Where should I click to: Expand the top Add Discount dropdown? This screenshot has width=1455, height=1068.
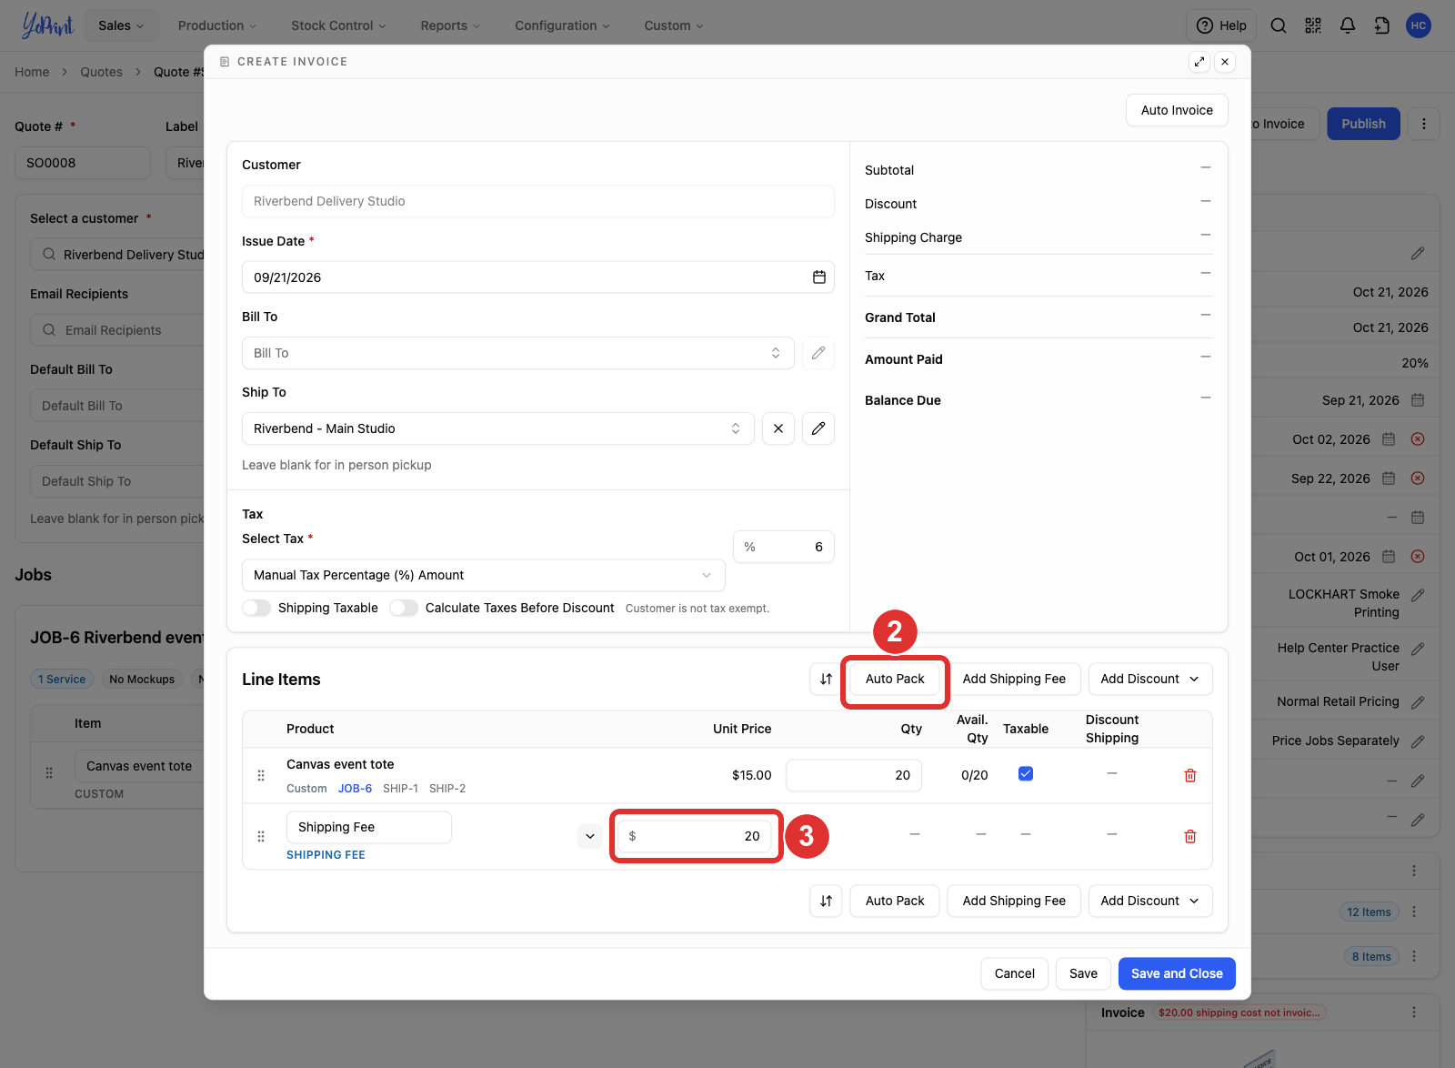coord(1149,679)
